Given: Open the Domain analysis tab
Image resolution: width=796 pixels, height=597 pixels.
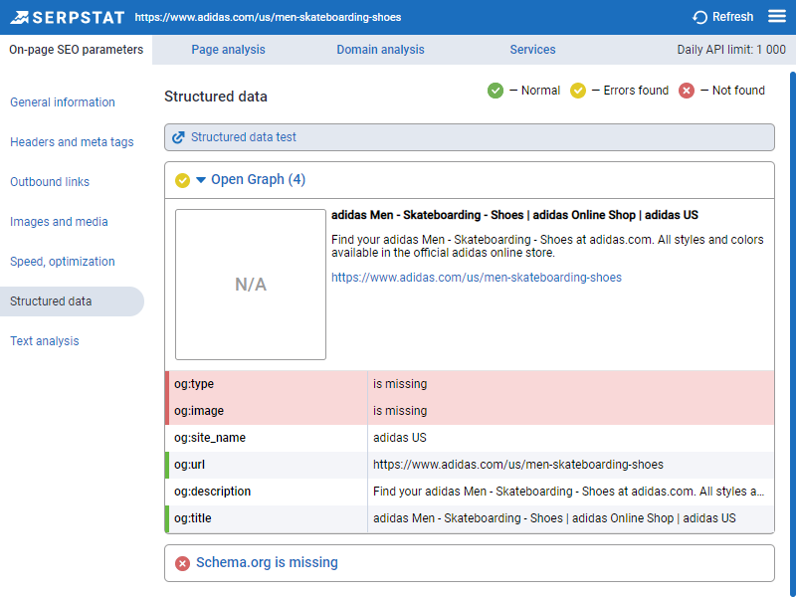Looking at the screenshot, I should 380,50.
